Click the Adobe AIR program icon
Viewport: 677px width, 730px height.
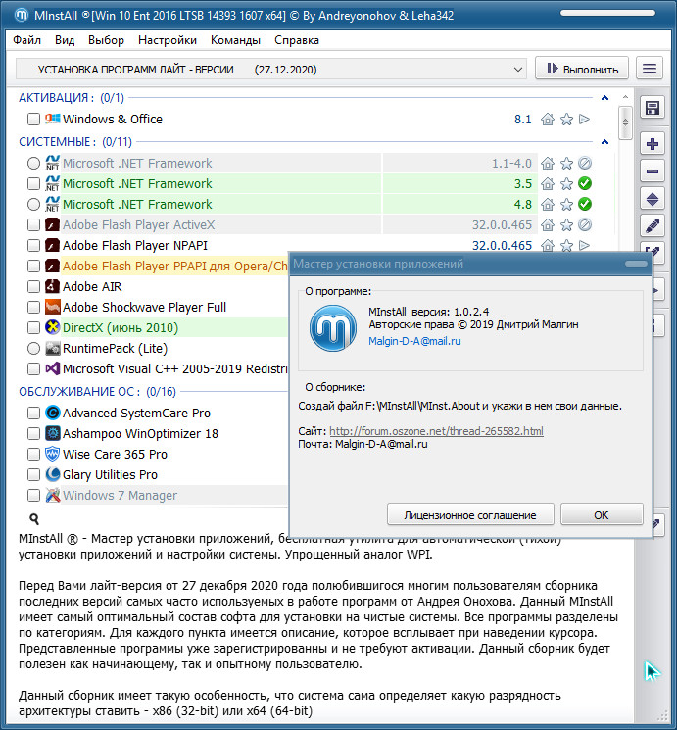point(53,286)
